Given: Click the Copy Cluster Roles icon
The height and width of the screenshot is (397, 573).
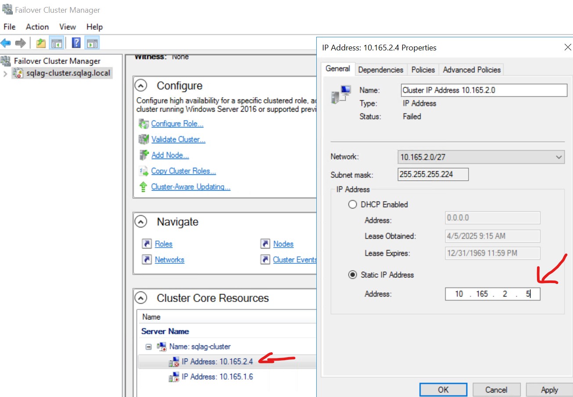Looking at the screenshot, I should (x=143, y=171).
